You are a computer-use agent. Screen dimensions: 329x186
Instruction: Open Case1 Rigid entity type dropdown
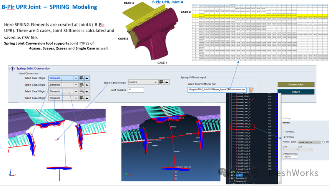[76, 78]
